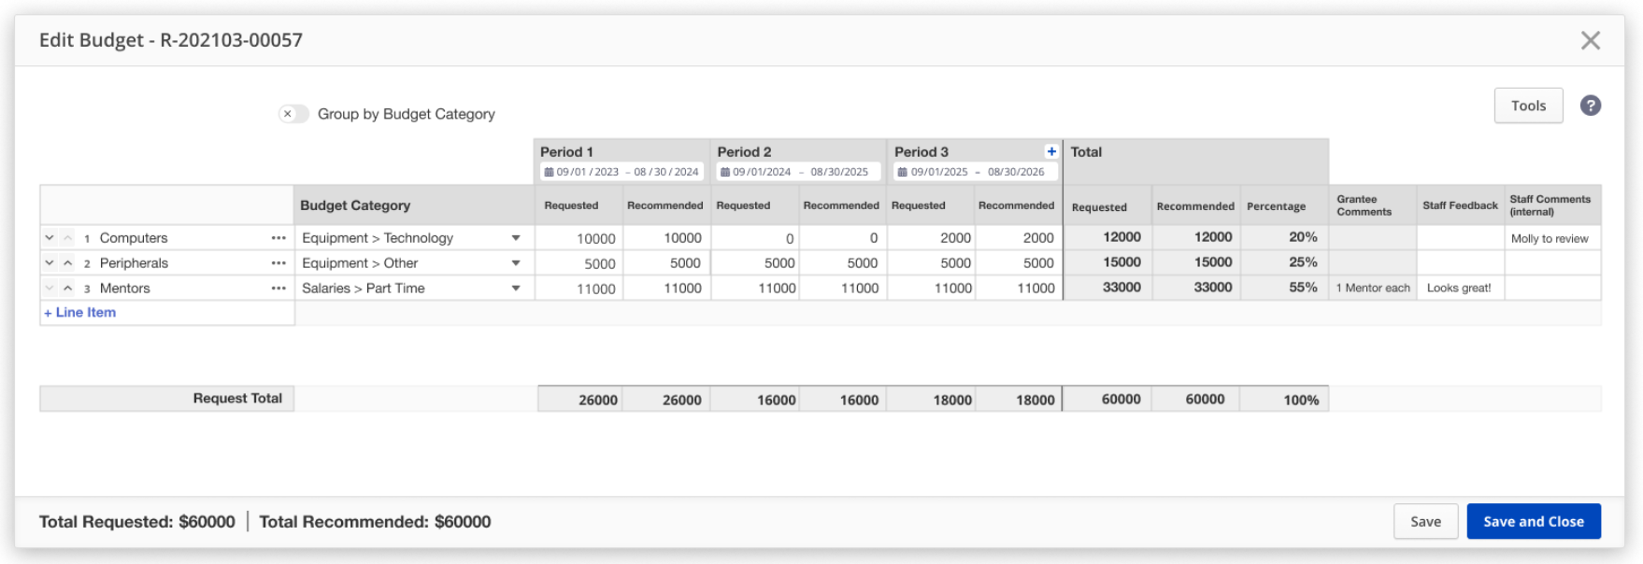
Task: Open Period 3 calendar icon
Action: click(902, 172)
